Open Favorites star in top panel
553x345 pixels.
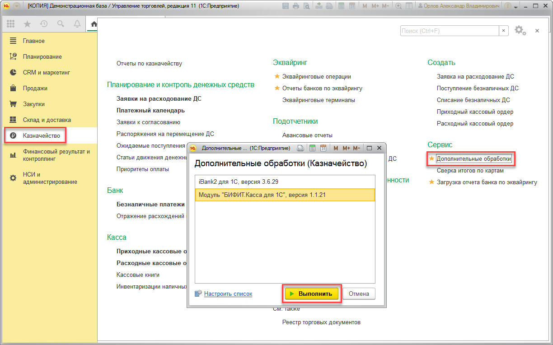click(x=27, y=24)
